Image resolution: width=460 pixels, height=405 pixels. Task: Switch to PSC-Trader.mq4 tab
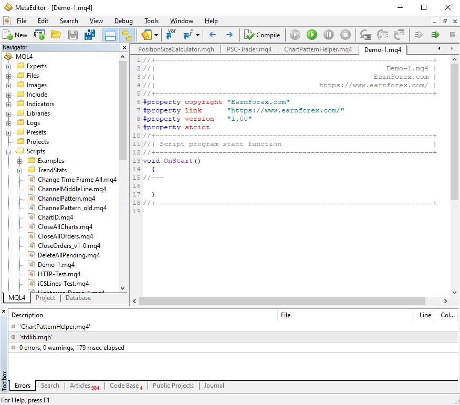click(249, 49)
